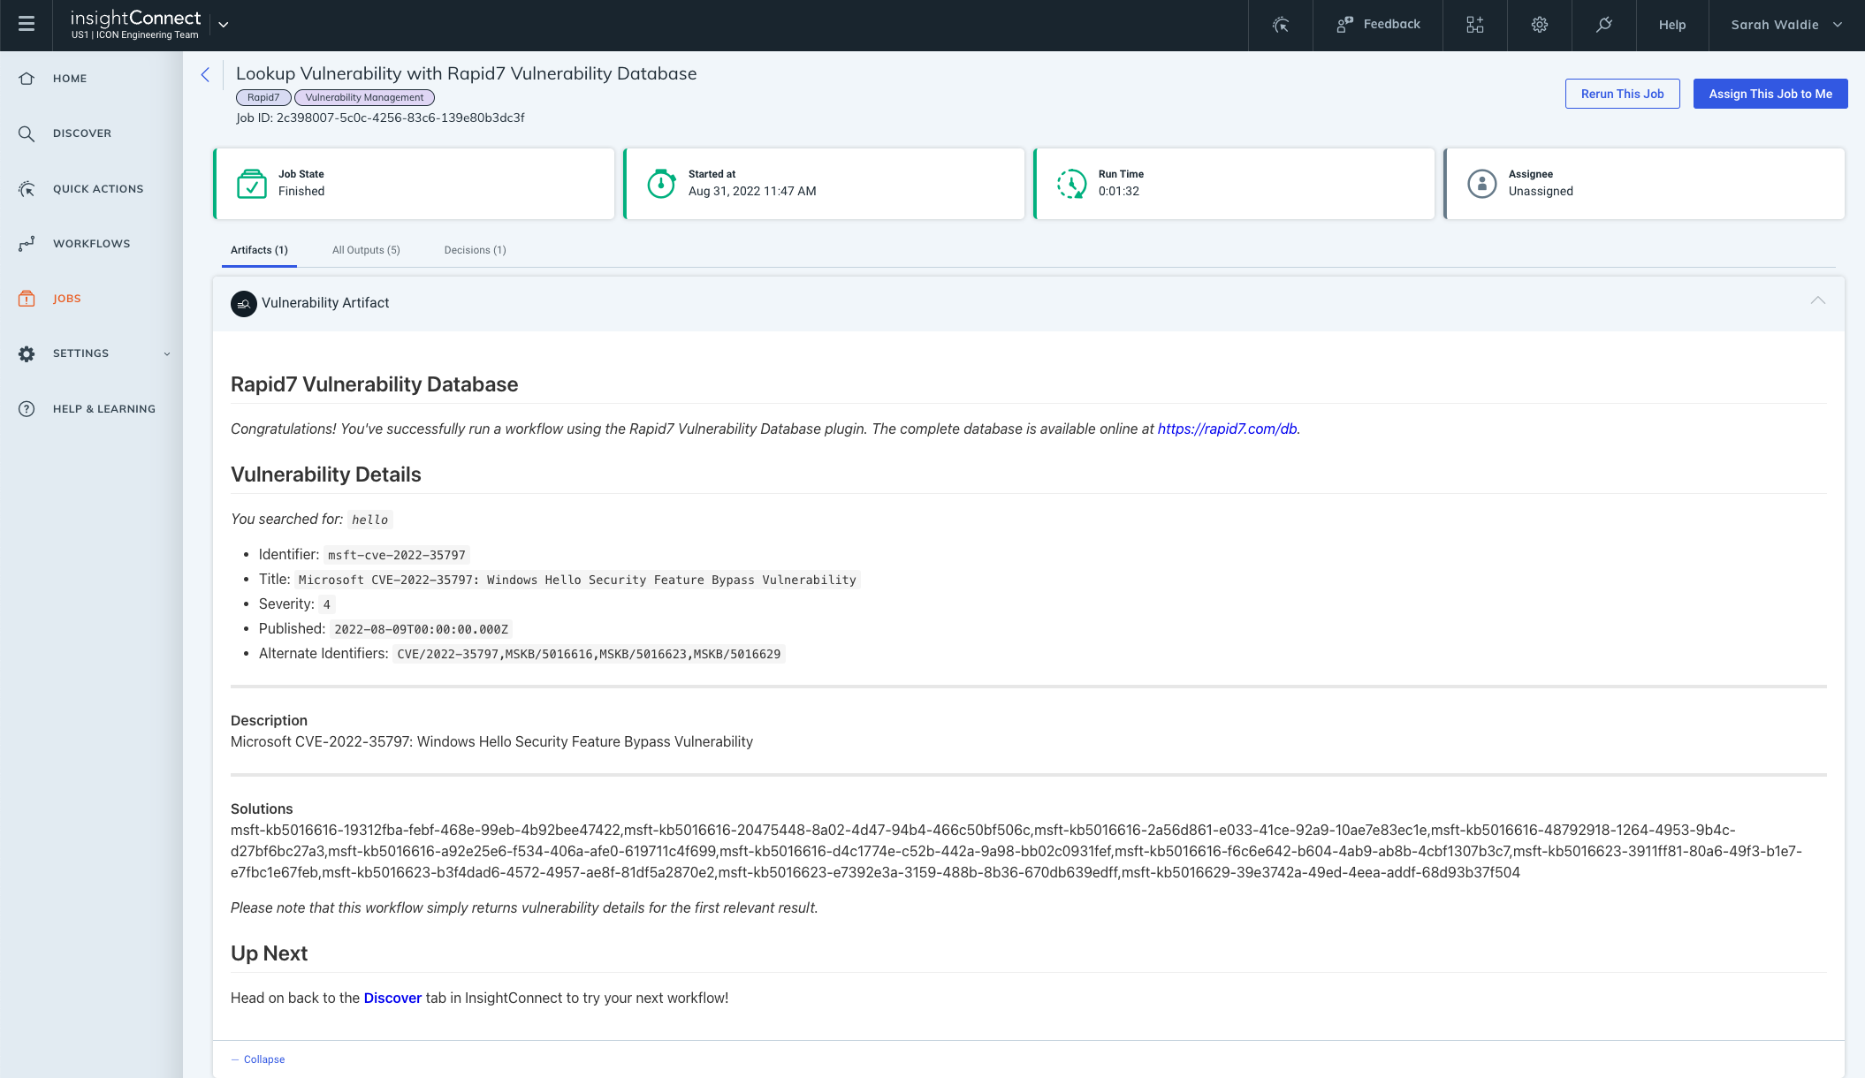Image resolution: width=1865 pixels, height=1078 pixels.
Task: Click the Rapid7 tag
Action: 263,97
